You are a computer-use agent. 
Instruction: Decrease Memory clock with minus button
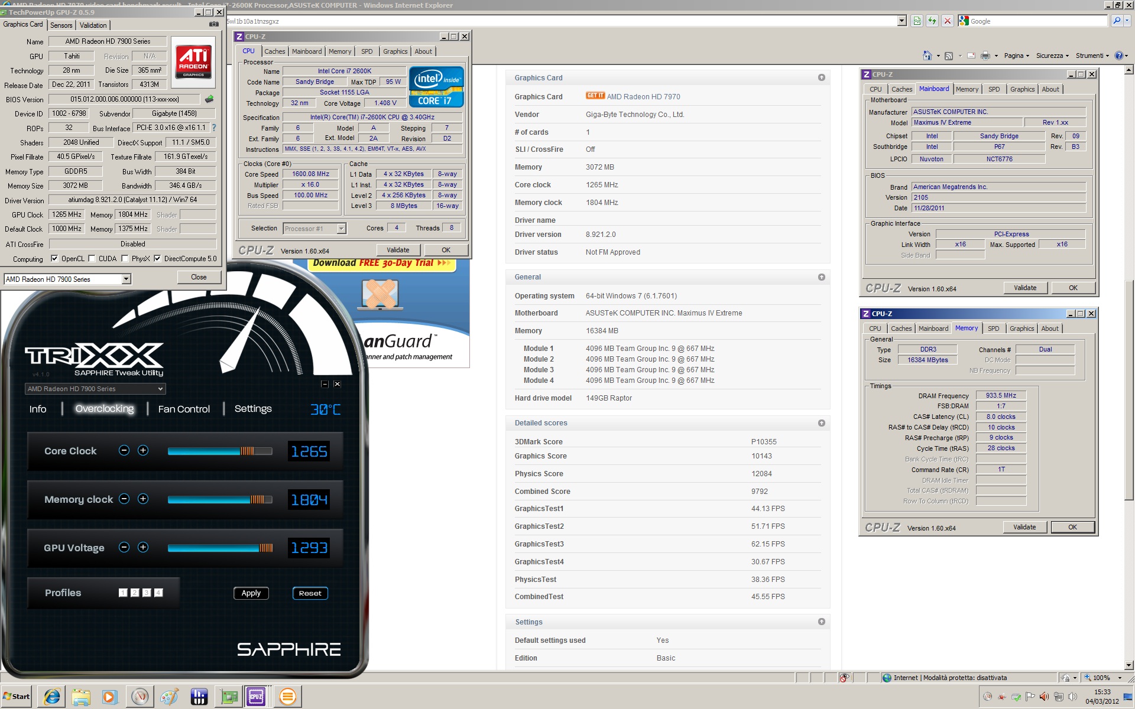click(124, 499)
